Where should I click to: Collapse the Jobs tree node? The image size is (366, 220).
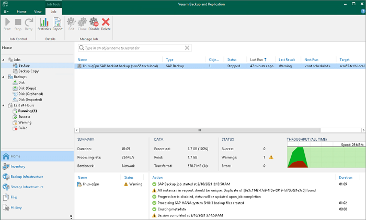(x=3, y=59)
